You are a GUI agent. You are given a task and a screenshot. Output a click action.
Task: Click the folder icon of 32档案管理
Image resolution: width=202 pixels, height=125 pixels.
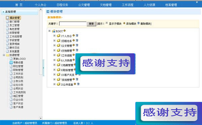[x=59, y=65]
